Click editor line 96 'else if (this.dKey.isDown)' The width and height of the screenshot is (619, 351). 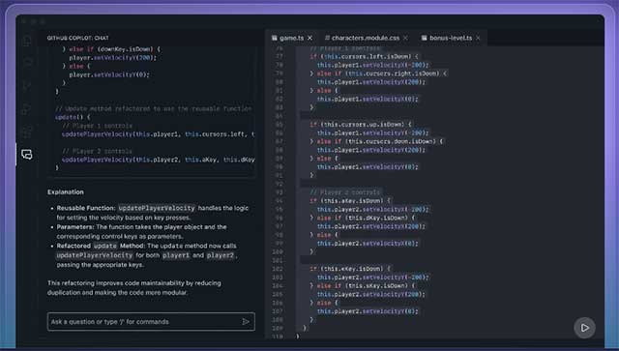tap(363, 218)
